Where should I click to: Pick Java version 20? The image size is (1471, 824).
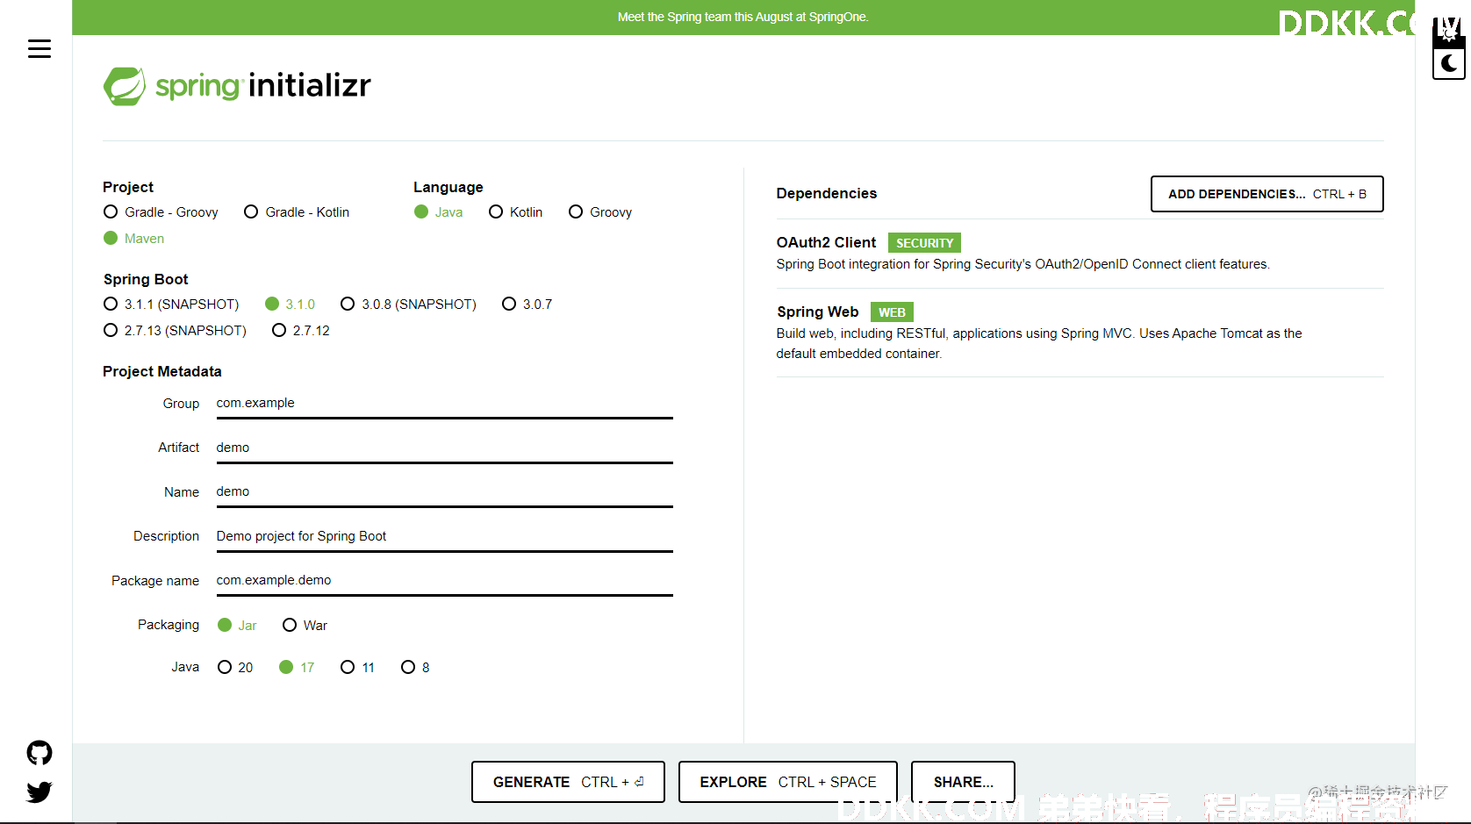tap(235, 668)
